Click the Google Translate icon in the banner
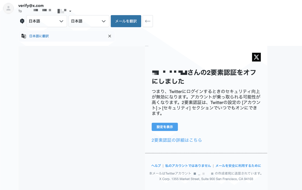 pos(24,36)
